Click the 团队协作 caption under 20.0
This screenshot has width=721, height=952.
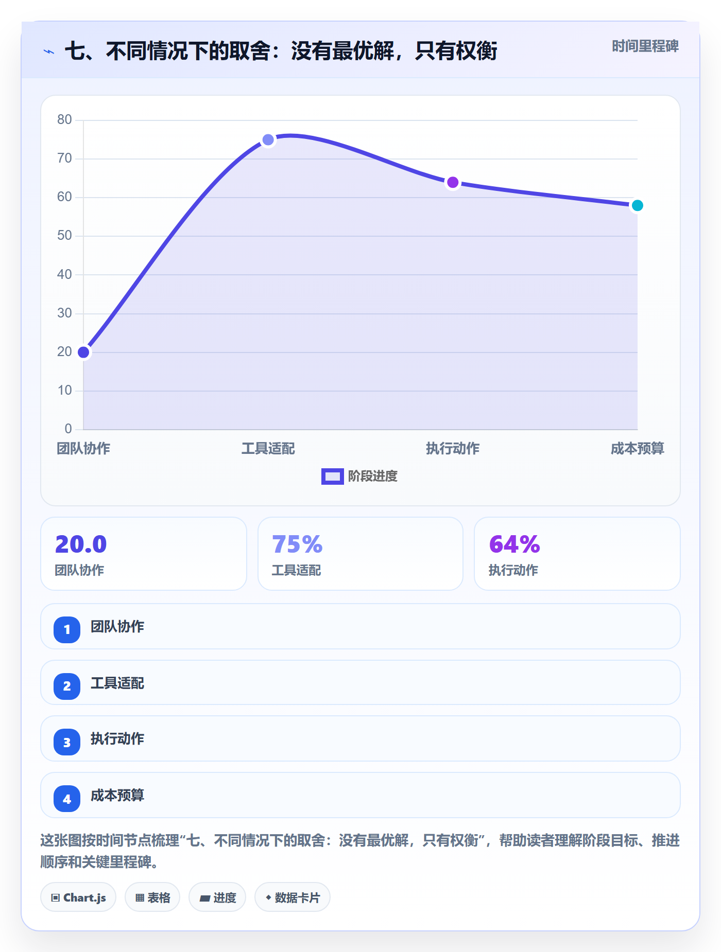[79, 570]
